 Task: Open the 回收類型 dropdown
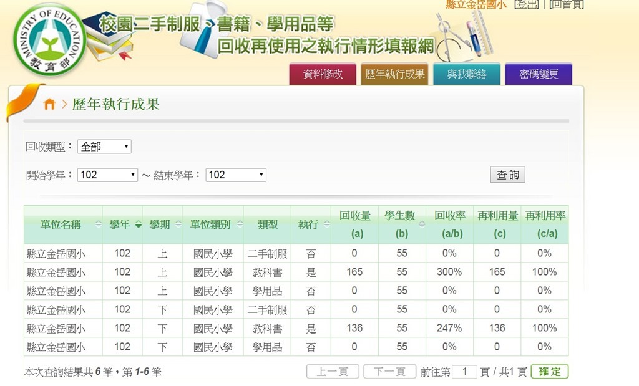tap(104, 147)
